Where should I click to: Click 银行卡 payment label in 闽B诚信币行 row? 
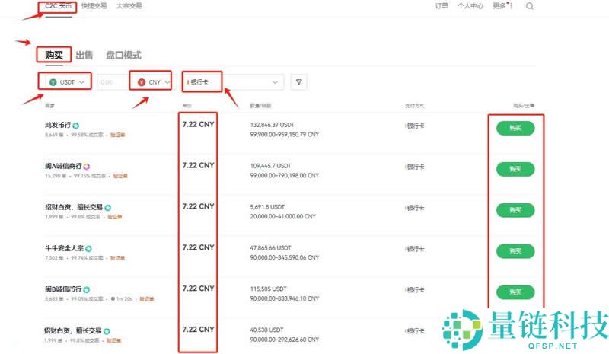415,290
